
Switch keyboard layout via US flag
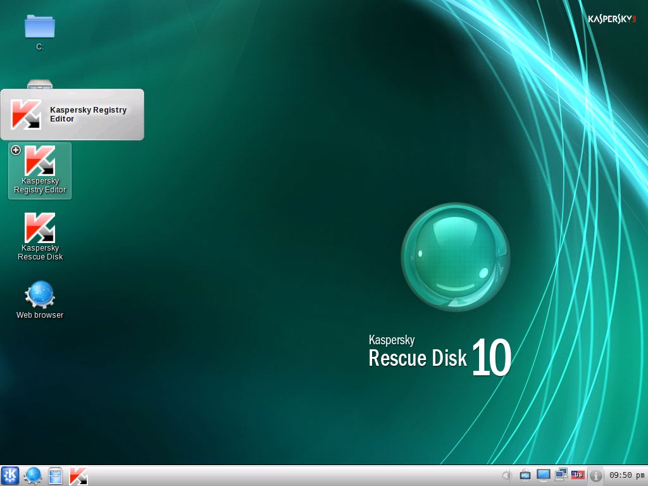(x=578, y=475)
